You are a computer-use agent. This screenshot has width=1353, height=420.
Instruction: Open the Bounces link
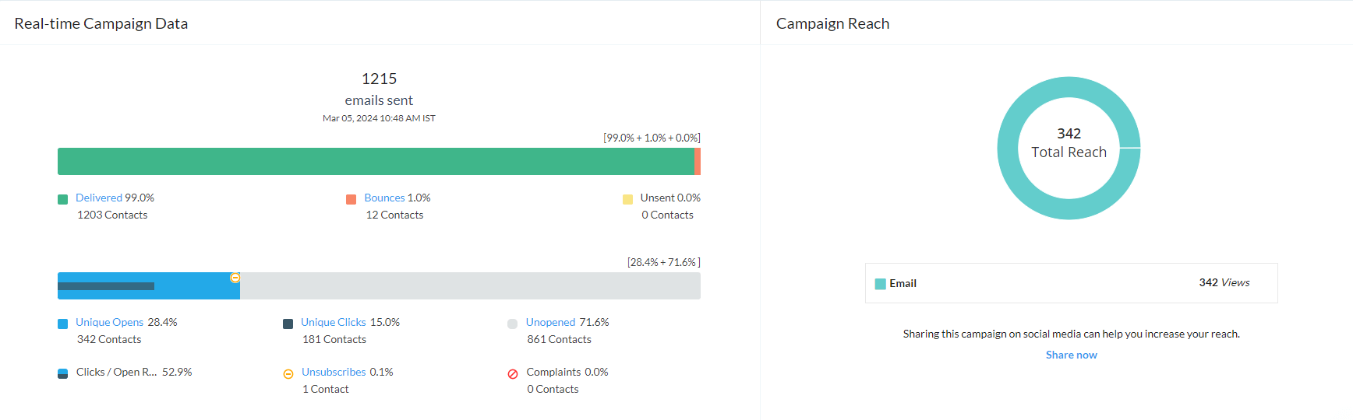(x=384, y=198)
